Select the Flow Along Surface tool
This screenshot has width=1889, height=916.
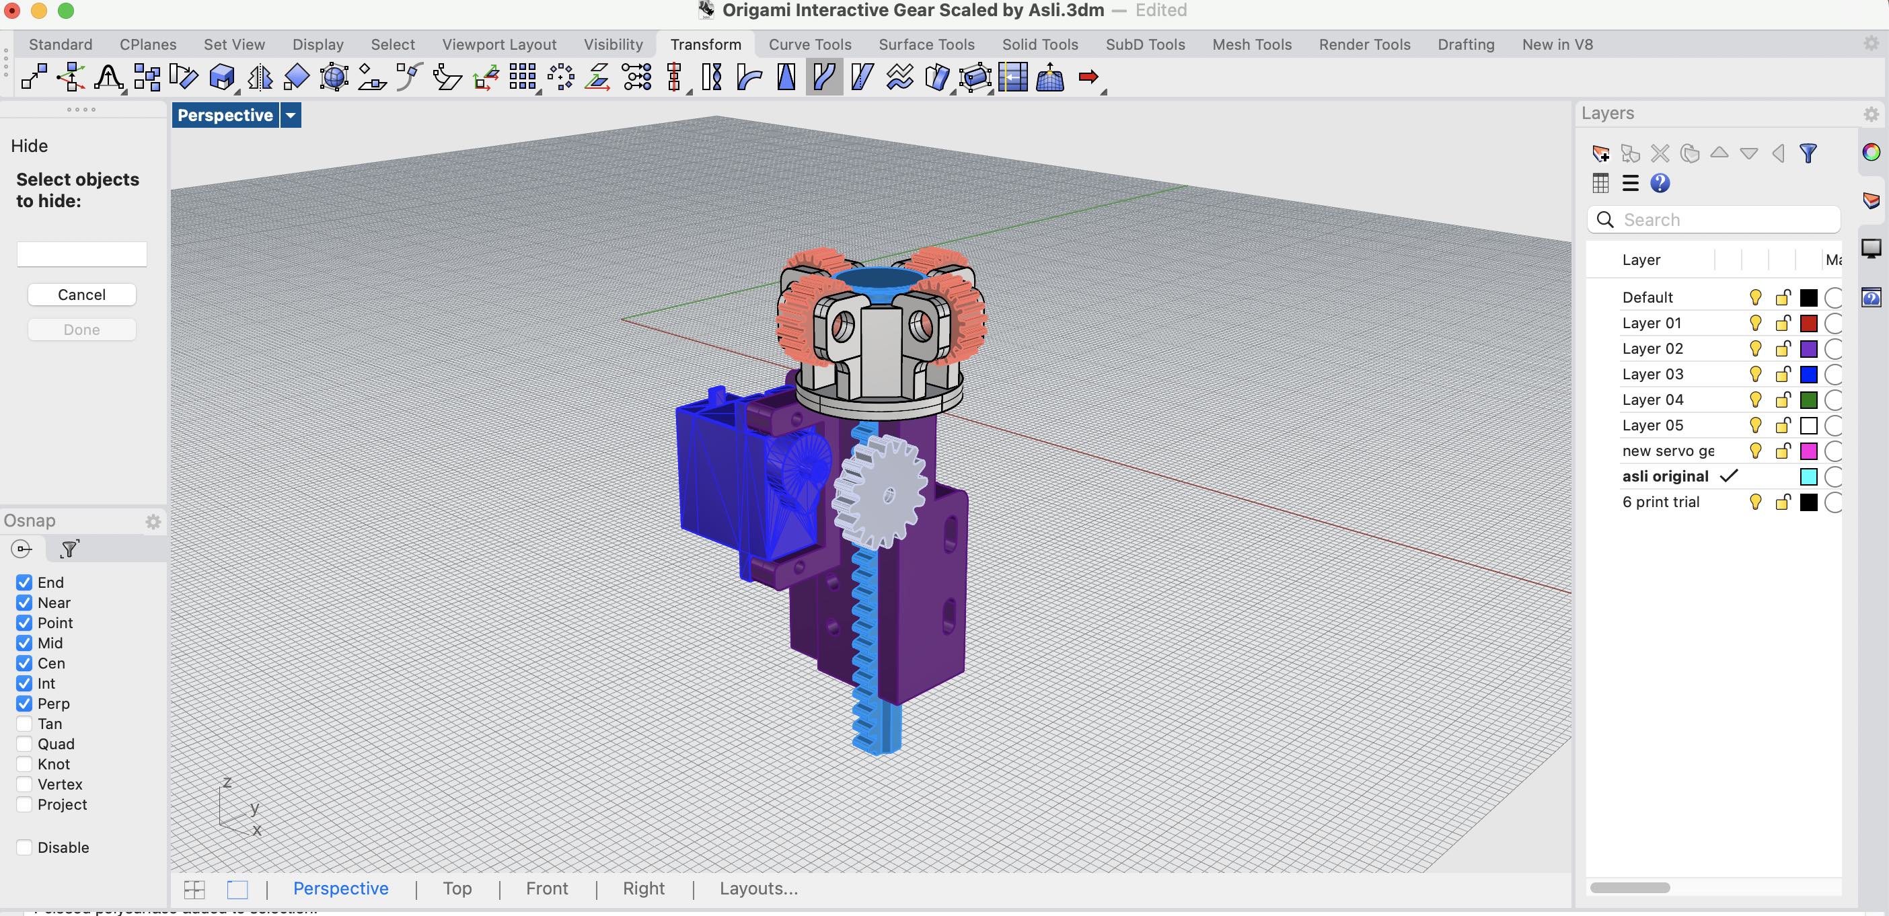938,77
